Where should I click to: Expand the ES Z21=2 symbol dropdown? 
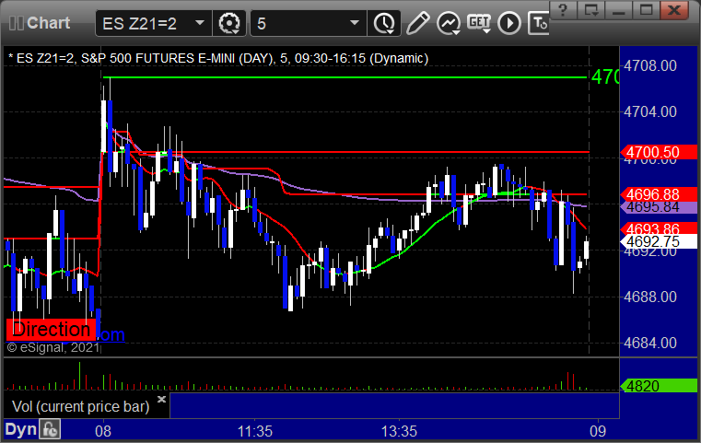(x=200, y=23)
